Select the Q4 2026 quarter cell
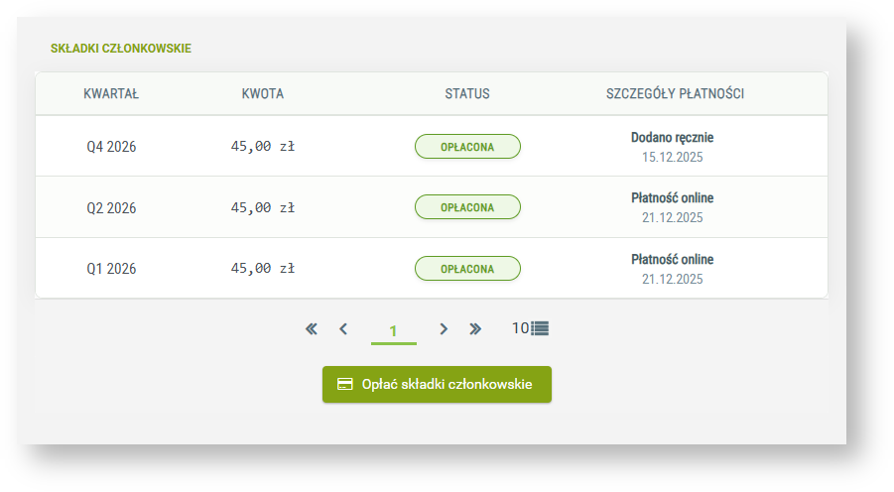Screen dimensions: 894x492 [x=111, y=147]
